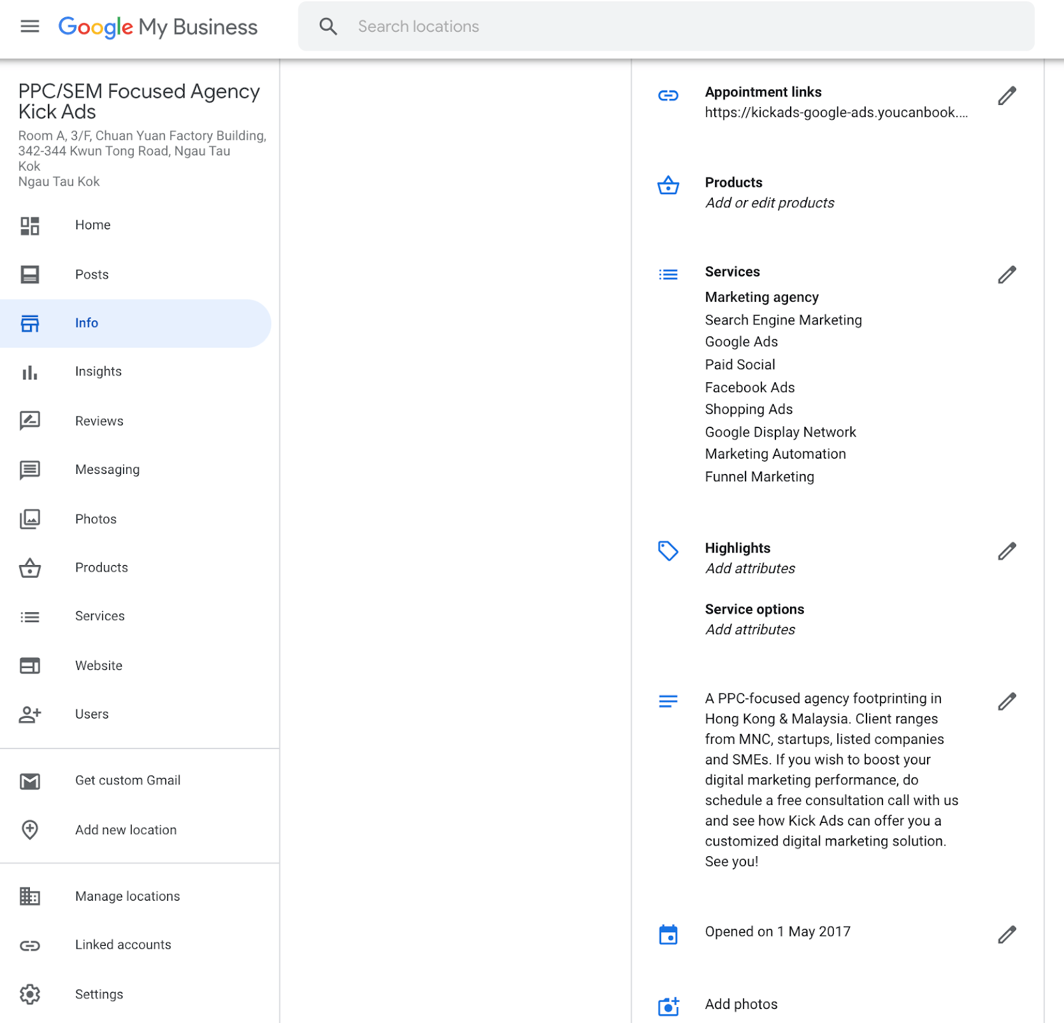Click the search magnifier icon

coord(328,27)
